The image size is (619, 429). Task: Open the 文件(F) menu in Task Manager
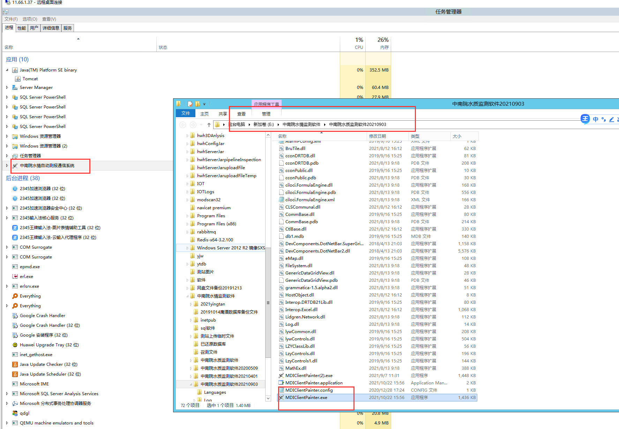click(11, 19)
